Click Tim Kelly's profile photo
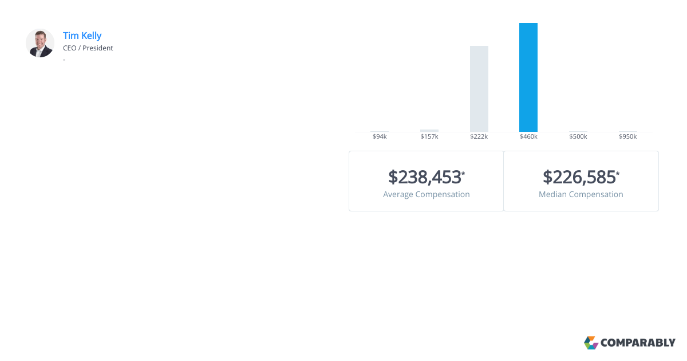The width and height of the screenshot is (687, 361). coord(40,43)
